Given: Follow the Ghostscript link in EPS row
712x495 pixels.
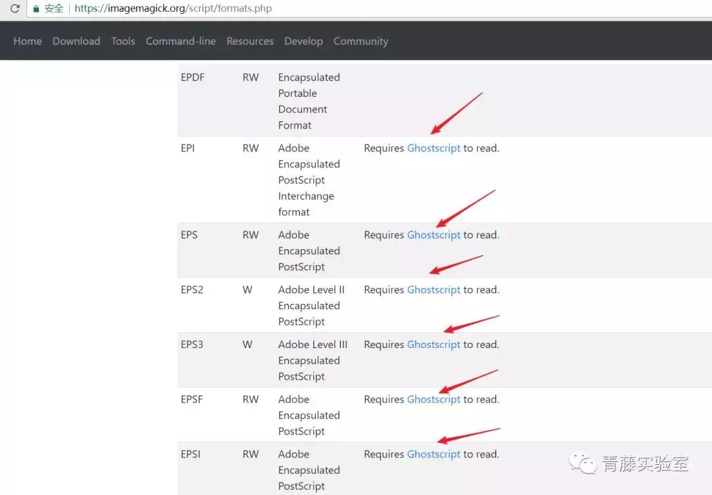Looking at the screenshot, I should (434, 235).
